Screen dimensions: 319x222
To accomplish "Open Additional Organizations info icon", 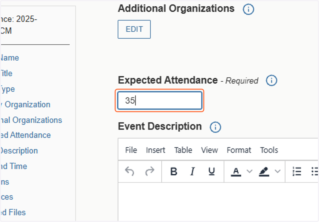I will 249,10.
